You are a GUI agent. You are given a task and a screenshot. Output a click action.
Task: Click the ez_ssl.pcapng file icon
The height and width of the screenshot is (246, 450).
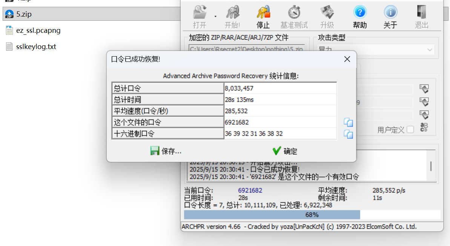9,31
